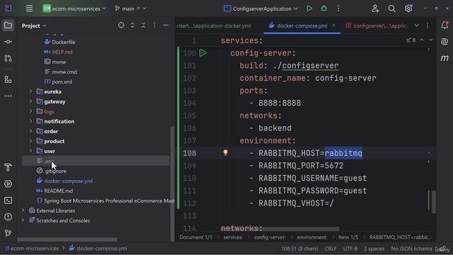Select opened file in Project tree
Image resolution: width=453 pixels, height=255 pixels.
click(121, 25)
